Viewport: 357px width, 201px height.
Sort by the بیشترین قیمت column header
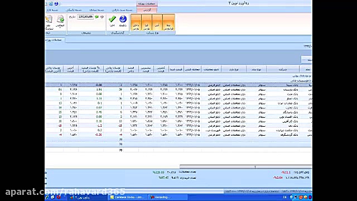click(146, 69)
